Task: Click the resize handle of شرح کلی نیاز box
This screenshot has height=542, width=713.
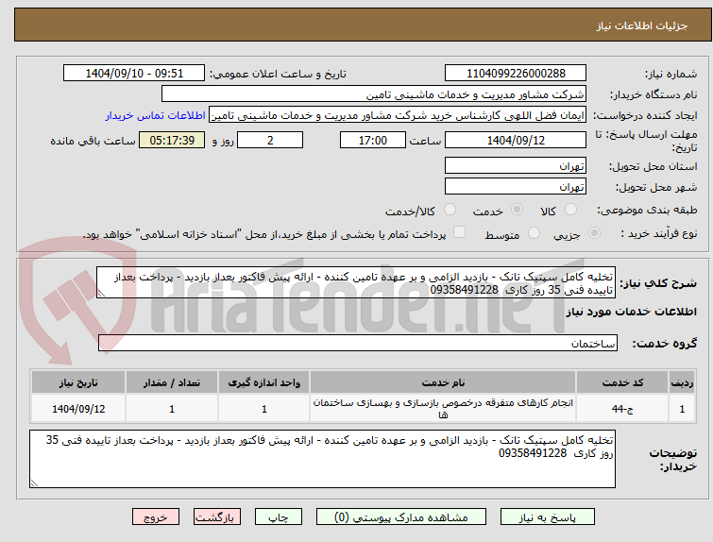Action: pyautogui.click(x=101, y=294)
